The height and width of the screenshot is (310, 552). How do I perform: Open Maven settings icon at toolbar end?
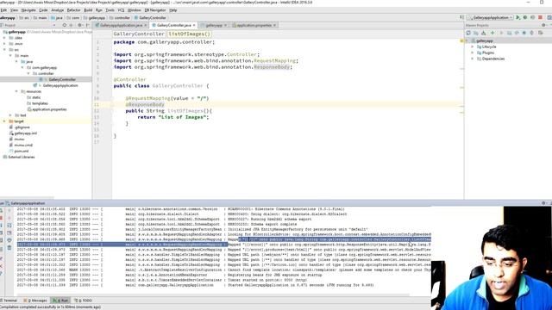[541, 33]
